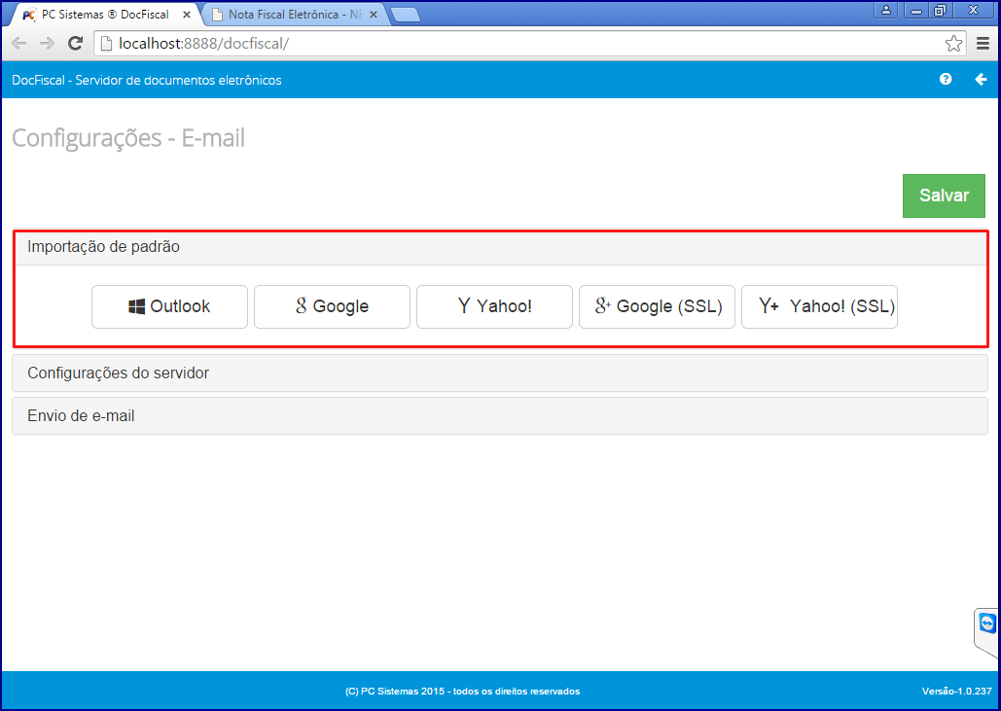Click the back arrow icon in DocFiscal header
The width and height of the screenshot is (1001, 711).
(982, 79)
